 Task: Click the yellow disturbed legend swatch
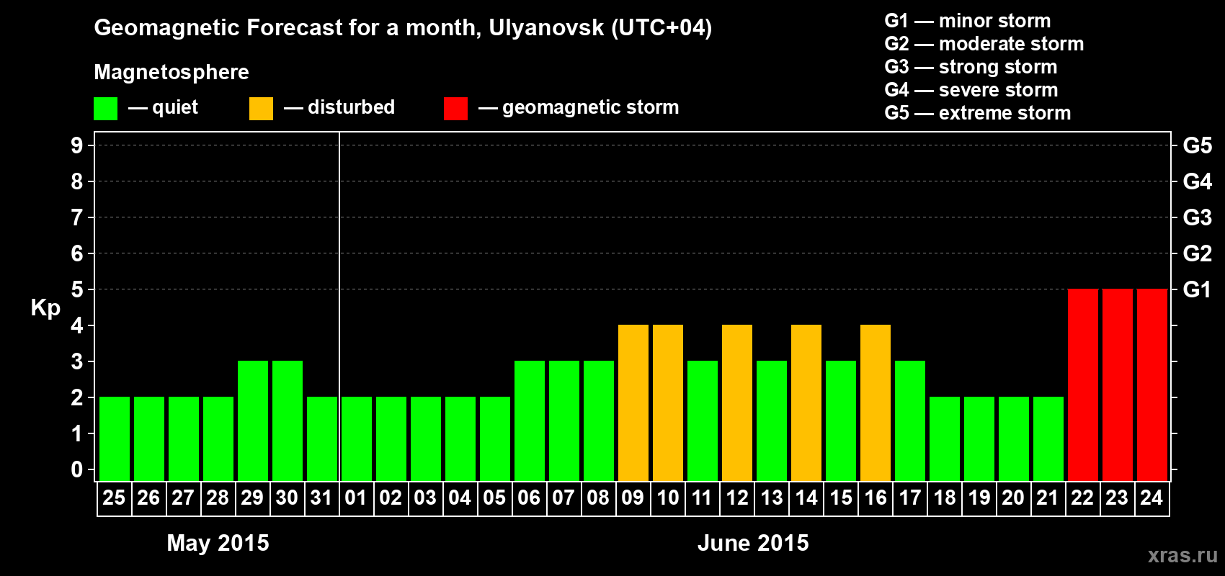(262, 109)
